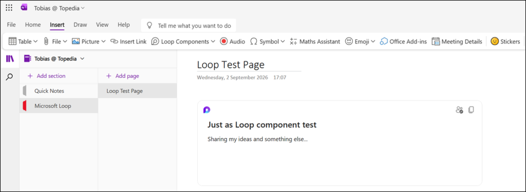The height and width of the screenshot is (192, 526).
Task: Expand the Table dropdown arrow
Action: (35, 41)
